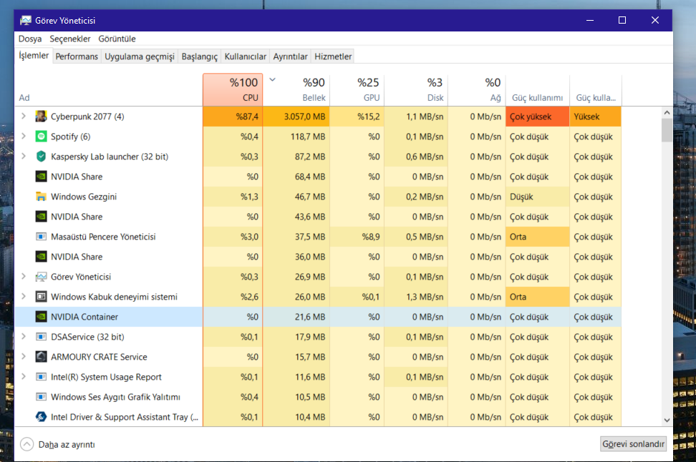Image resolution: width=696 pixels, height=462 pixels.
Task: Click the Görev Yöneticisi process icon
Action: click(x=41, y=277)
